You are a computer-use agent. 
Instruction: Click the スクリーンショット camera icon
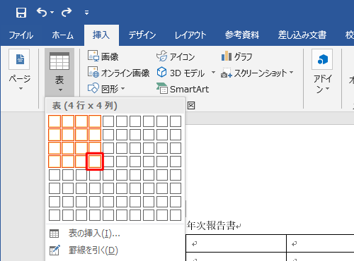click(x=227, y=73)
